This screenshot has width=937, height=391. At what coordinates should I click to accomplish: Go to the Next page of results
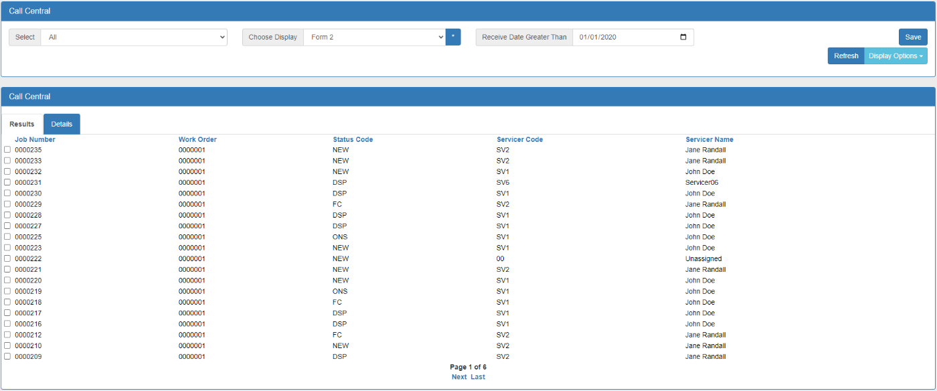(458, 376)
